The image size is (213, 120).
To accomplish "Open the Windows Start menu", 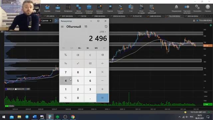I will tap(4, 117).
